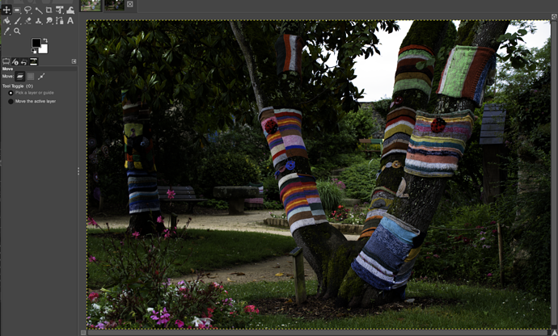Viewport: 558px width, 336px height.
Task: Set Move mode to path
Action: tap(41, 76)
